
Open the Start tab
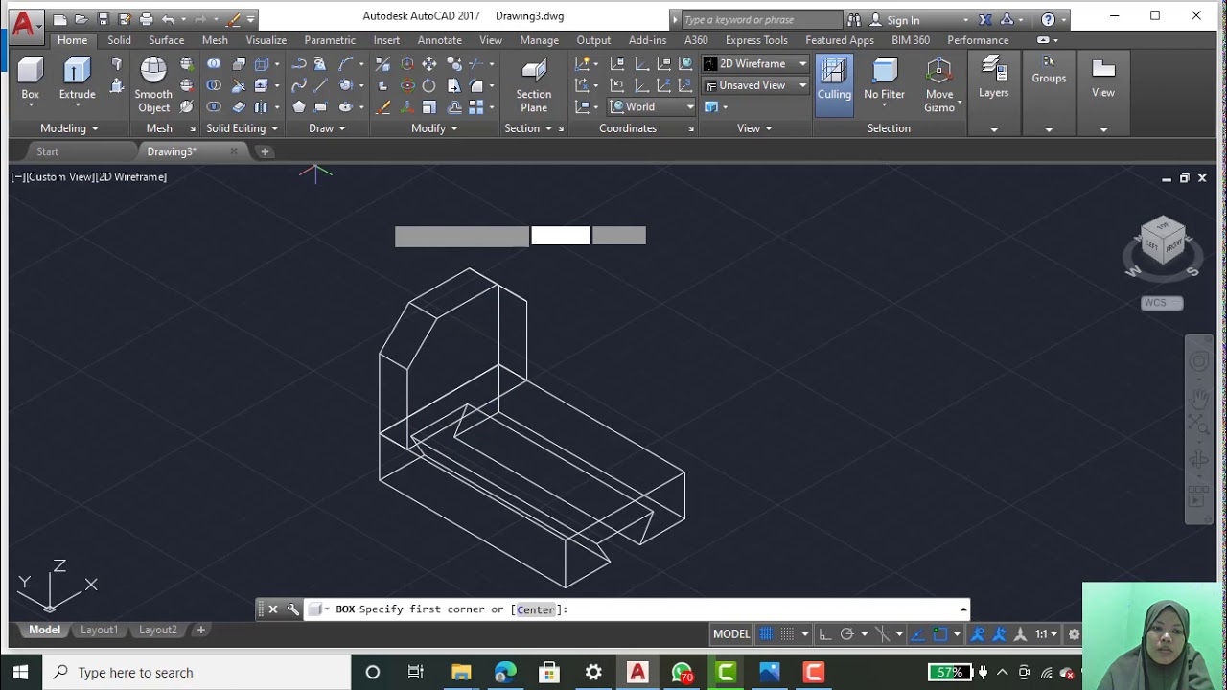[x=47, y=151]
